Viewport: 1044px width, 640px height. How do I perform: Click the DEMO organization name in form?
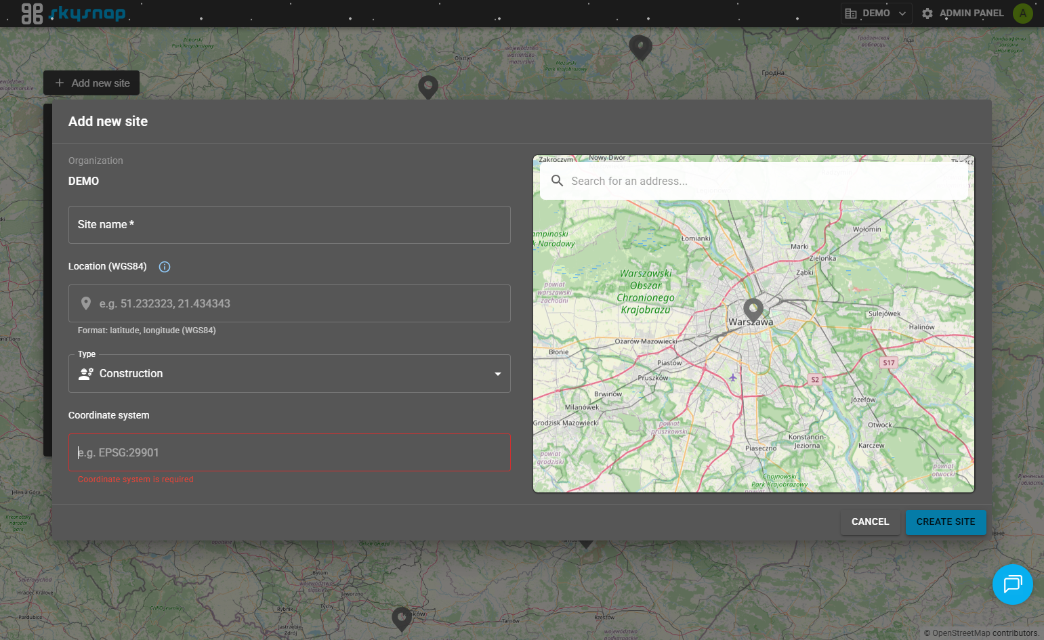pyautogui.click(x=84, y=182)
